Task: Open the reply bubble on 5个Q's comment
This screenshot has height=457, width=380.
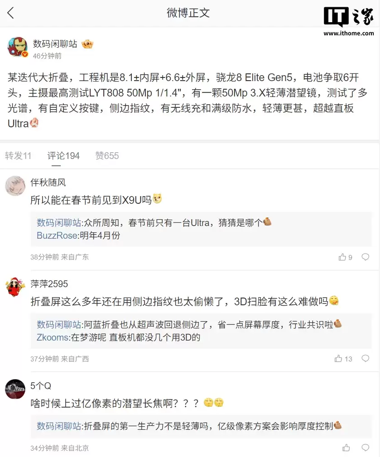Action: click(x=365, y=447)
